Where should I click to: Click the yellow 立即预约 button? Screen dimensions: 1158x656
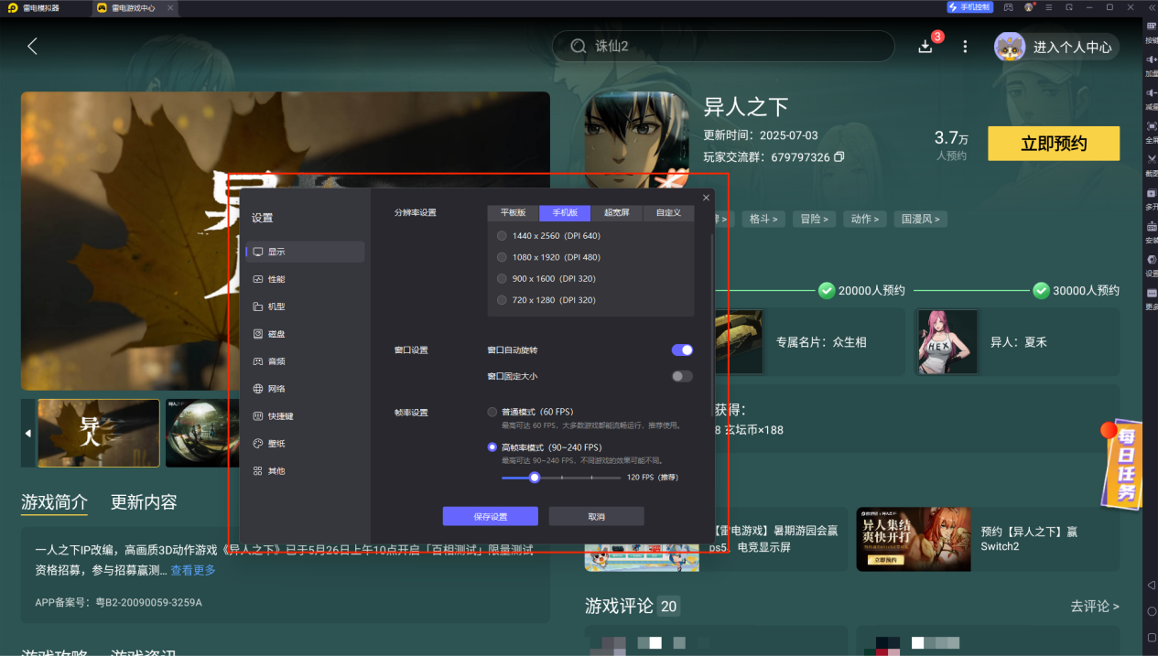click(1054, 144)
